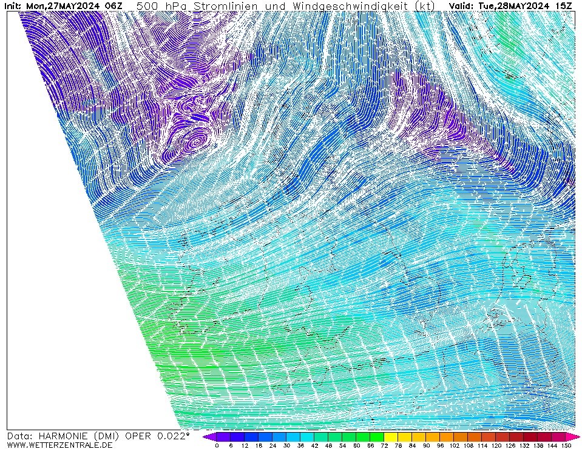The image size is (582, 449).
Task: Click the 144–150 kt magenta colorbar segment
Action: pos(559,437)
